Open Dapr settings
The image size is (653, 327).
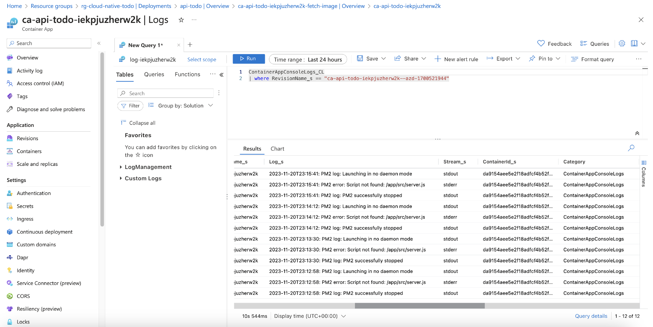pyautogui.click(x=22, y=258)
